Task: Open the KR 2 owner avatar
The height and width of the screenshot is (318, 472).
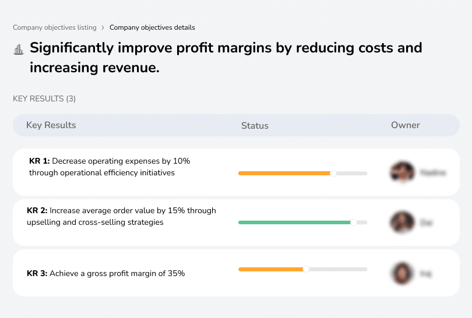Action: pyautogui.click(x=402, y=222)
